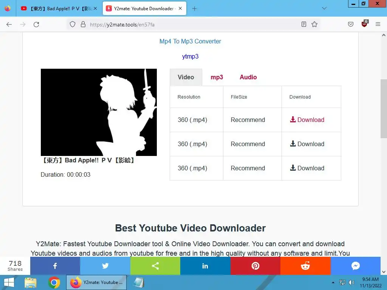Switch to the Bad Apple YouTube tab

pyautogui.click(x=59, y=9)
